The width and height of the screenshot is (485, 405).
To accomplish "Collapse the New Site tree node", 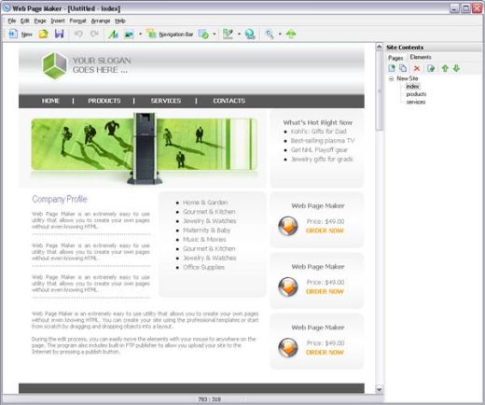I will [392, 78].
